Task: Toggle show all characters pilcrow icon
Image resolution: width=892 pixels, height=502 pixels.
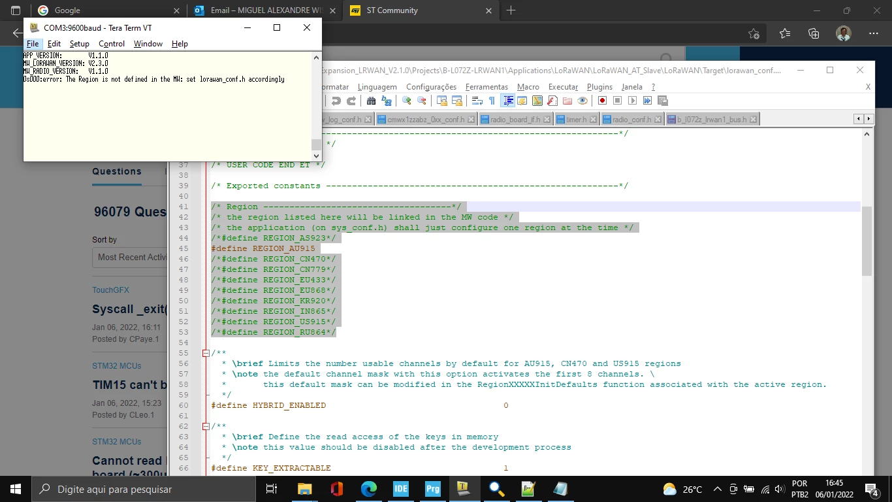Action: (x=492, y=101)
